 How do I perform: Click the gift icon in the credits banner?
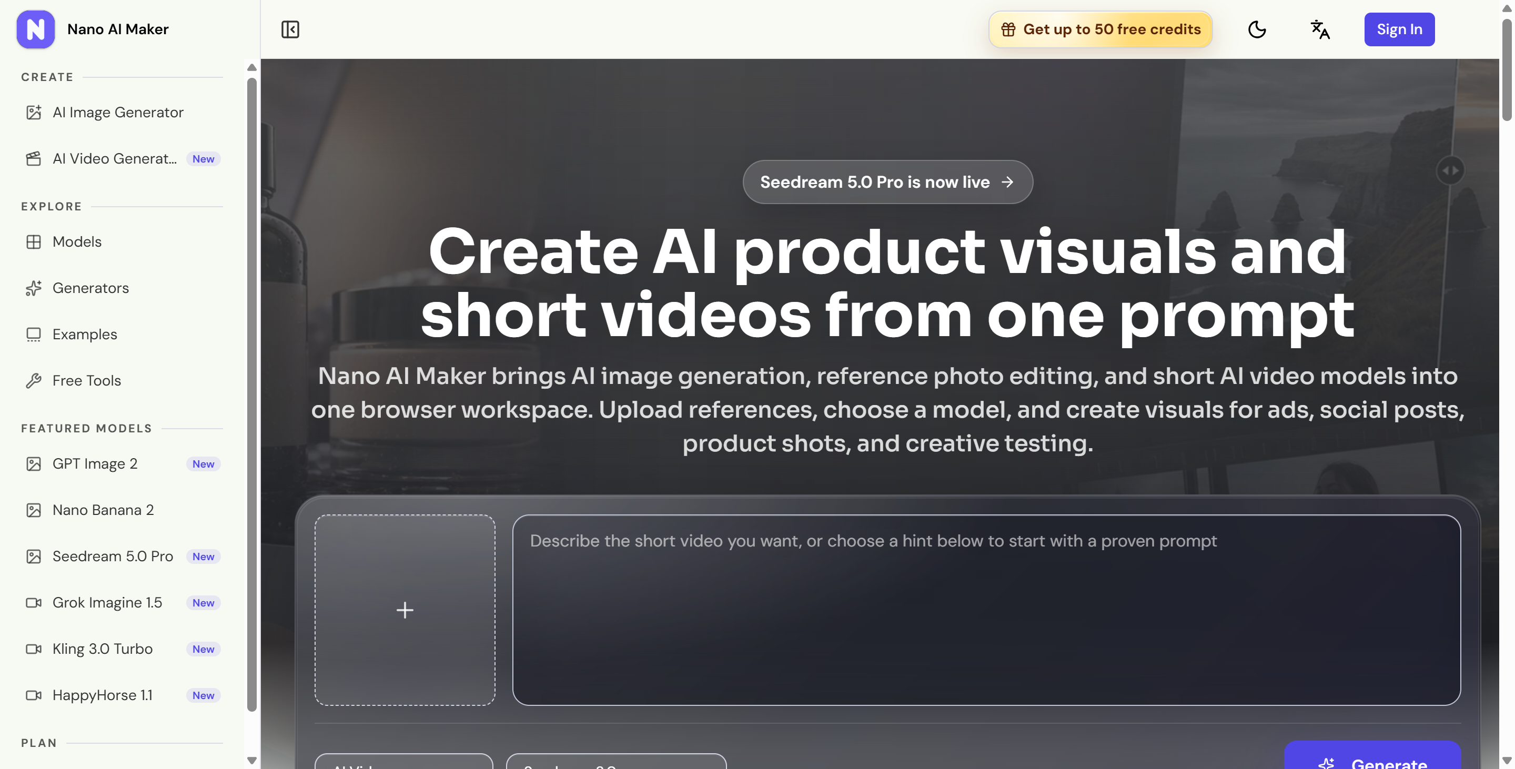coord(1008,29)
